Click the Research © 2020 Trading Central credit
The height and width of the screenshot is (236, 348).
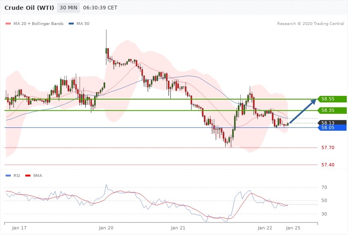point(310,23)
